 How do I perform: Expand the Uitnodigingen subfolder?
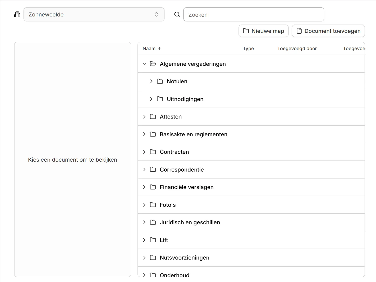coord(151,99)
